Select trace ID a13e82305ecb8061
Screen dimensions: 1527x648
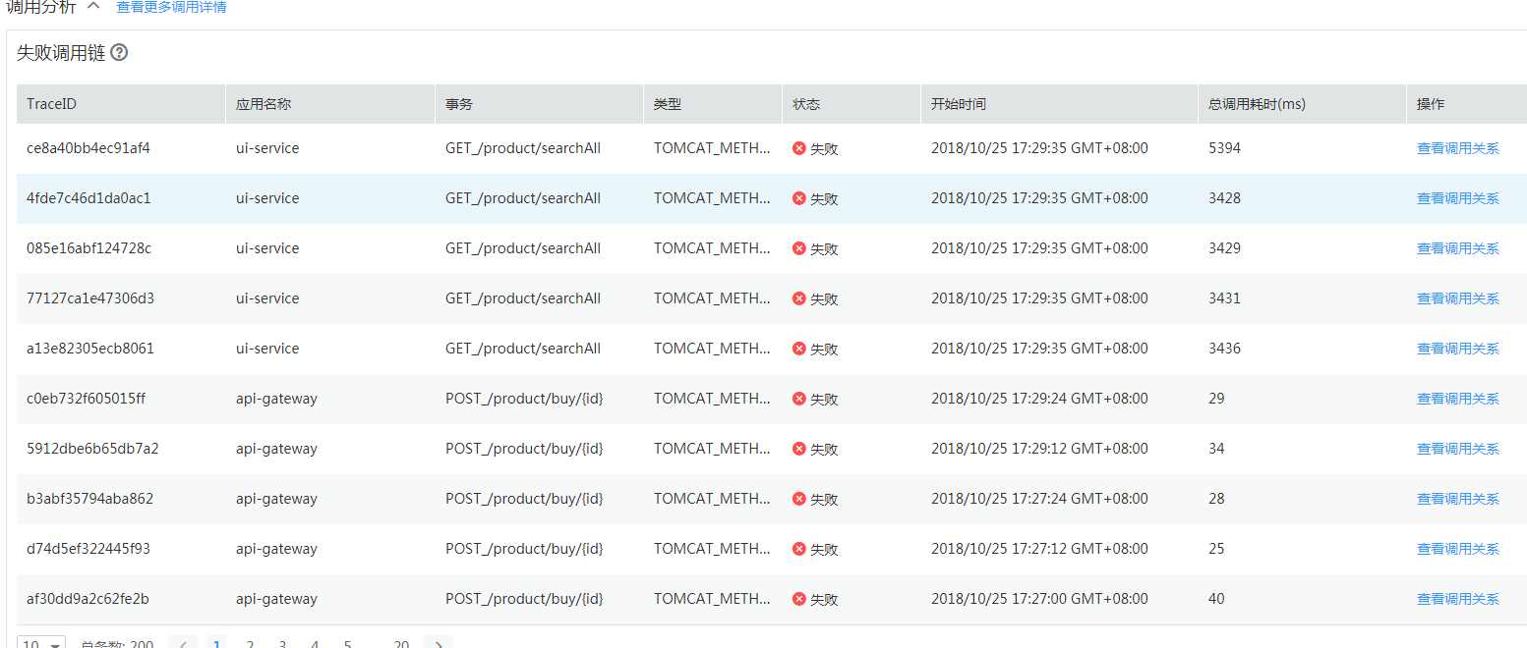tap(90, 349)
